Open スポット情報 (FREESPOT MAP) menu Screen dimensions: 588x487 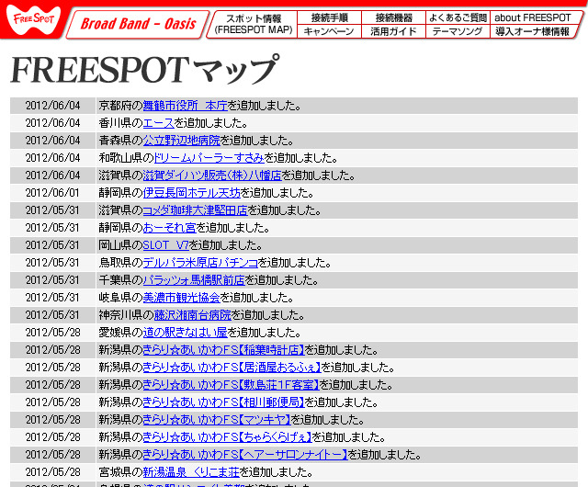[x=254, y=24]
